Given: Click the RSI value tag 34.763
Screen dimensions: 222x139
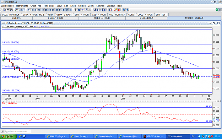Looking at the screenshot, I should tap(216, 120).
